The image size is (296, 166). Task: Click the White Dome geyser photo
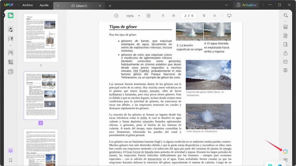(208, 75)
